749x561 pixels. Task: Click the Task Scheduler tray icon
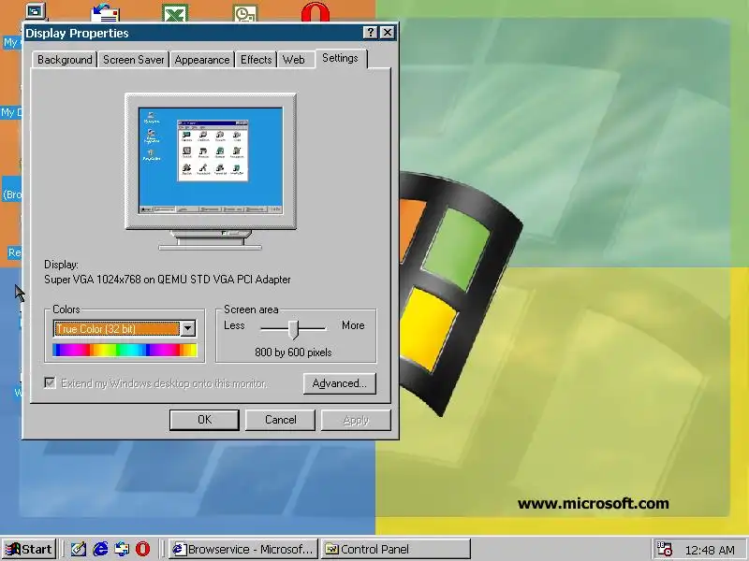click(664, 549)
